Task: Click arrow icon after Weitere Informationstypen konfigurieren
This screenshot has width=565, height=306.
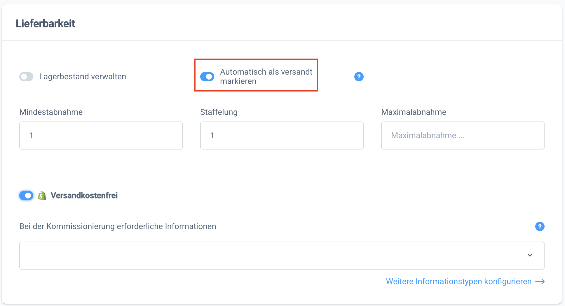Action: (540, 282)
